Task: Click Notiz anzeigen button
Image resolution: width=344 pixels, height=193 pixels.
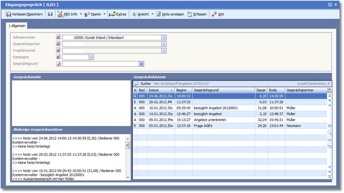Action: point(170,14)
